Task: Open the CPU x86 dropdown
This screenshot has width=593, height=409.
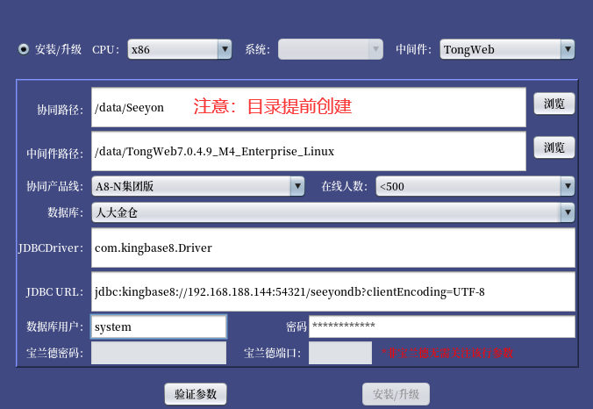Action: [x=180, y=49]
